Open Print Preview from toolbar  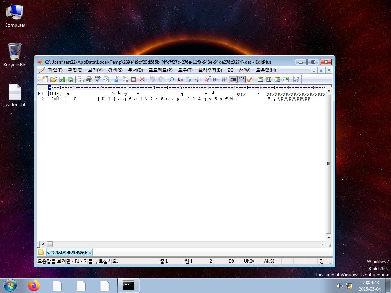point(81,79)
